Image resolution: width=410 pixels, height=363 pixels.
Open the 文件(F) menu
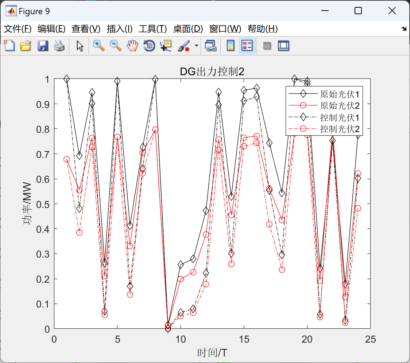(18, 29)
